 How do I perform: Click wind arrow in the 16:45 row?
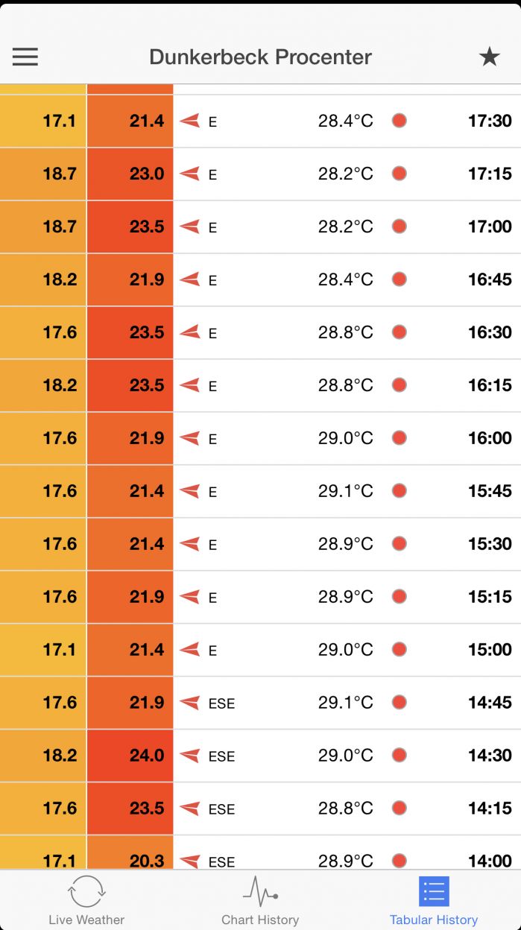pos(190,279)
